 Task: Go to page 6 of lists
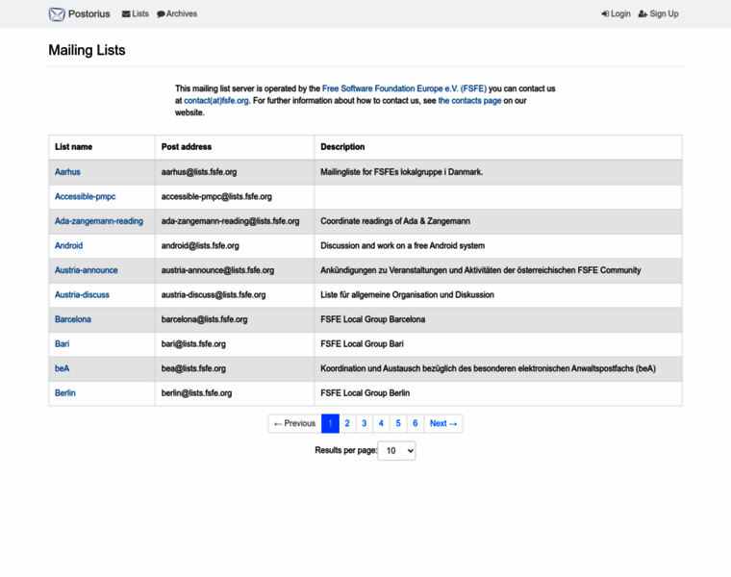click(415, 424)
